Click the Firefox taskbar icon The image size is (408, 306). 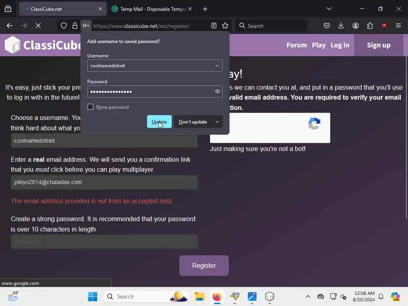pyautogui.click(x=217, y=296)
